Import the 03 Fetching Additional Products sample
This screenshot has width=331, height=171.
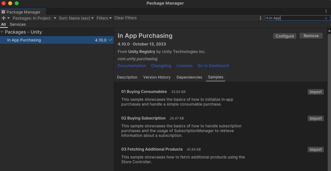316,149
